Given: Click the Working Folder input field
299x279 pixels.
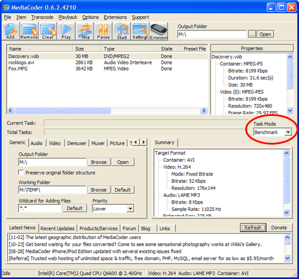Looking at the screenshot, I should [x=52, y=190].
